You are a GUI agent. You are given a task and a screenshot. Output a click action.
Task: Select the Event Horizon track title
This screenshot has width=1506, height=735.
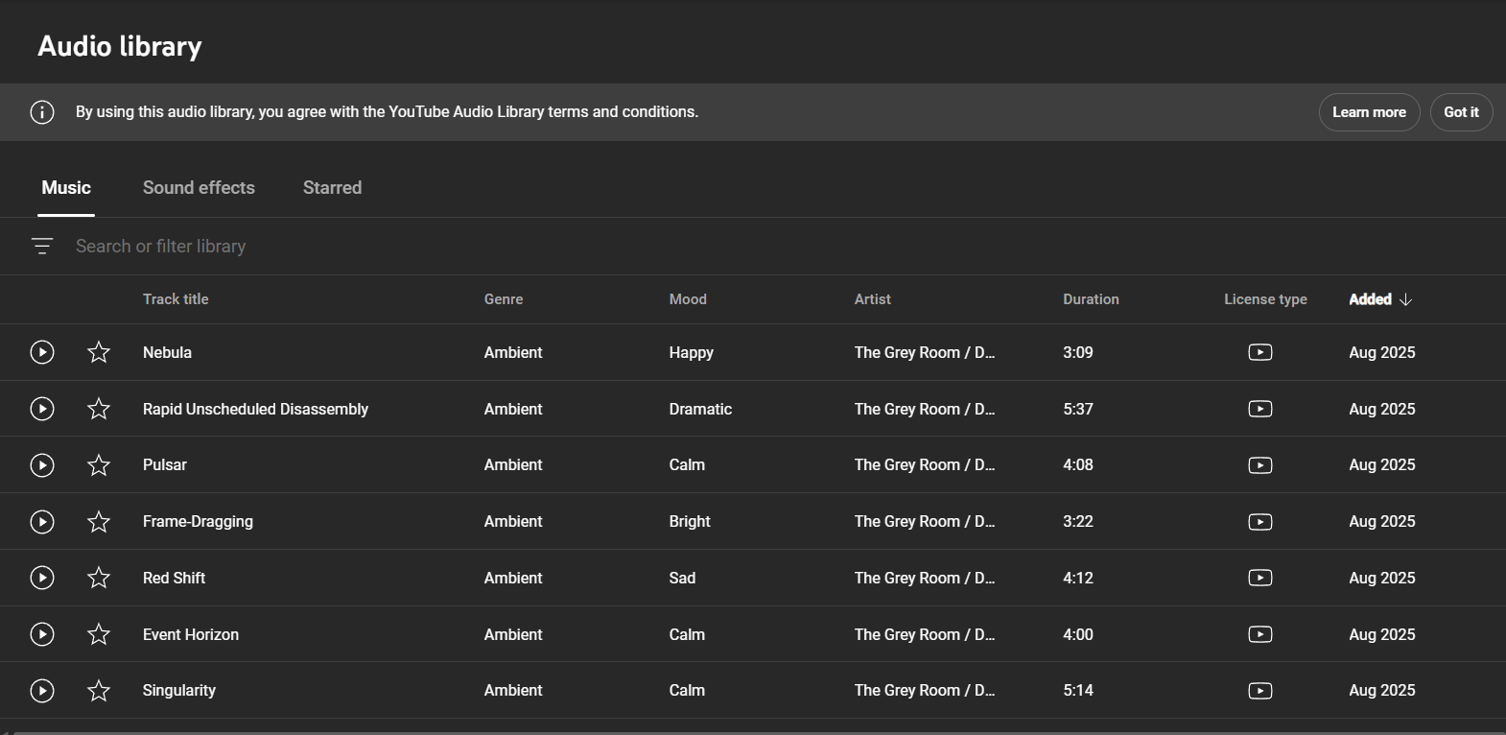pyautogui.click(x=191, y=634)
